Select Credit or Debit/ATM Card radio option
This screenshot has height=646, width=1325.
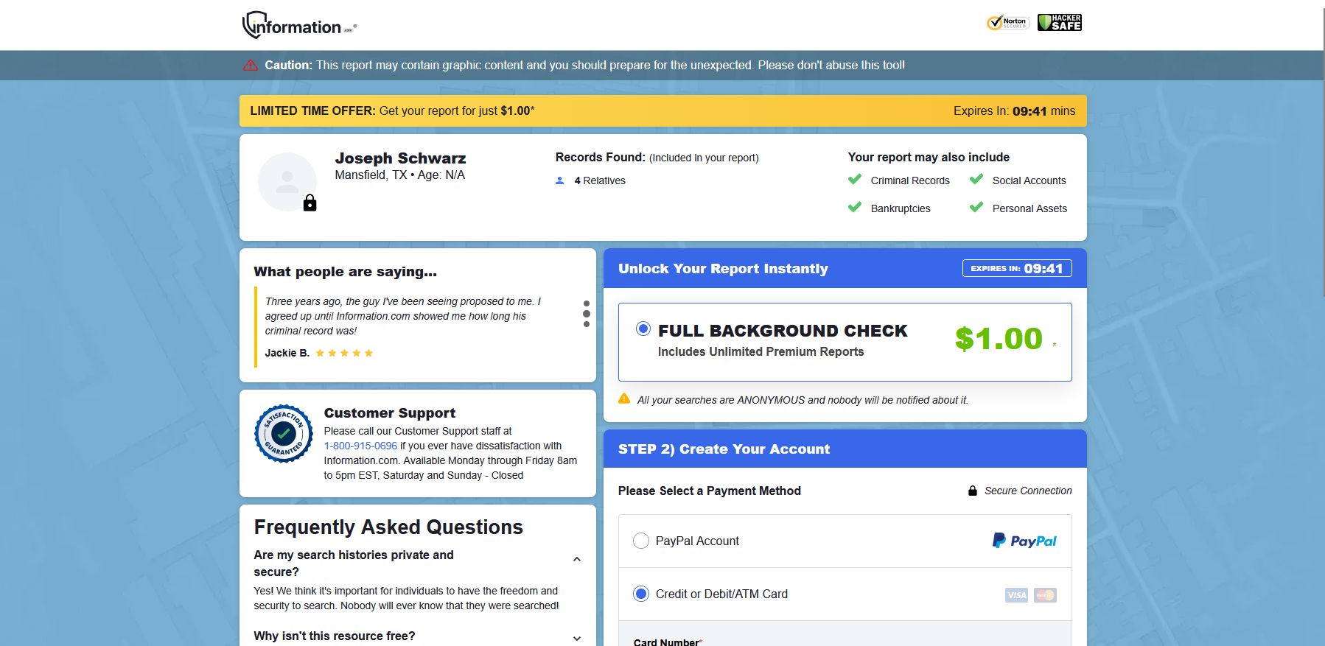click(641, 594)
